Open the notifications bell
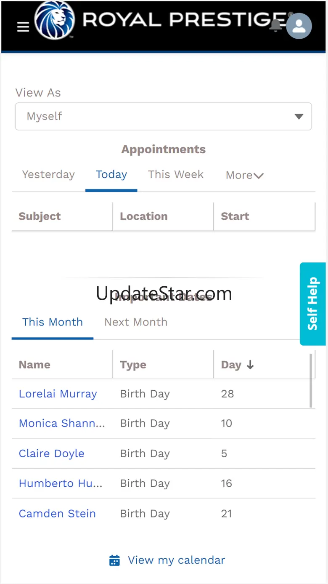This screenshot has height=584, width=328. point(276,25)
